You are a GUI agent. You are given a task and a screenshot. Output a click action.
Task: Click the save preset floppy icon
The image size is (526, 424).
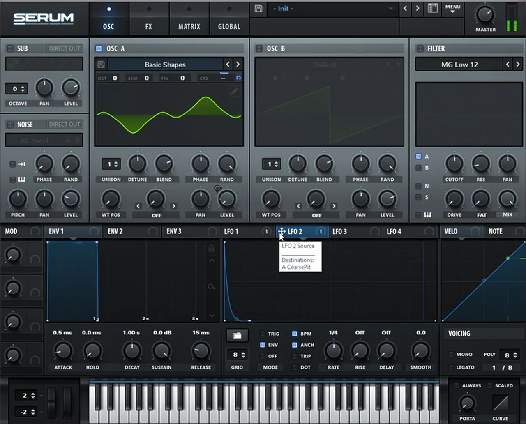(258, 9)
